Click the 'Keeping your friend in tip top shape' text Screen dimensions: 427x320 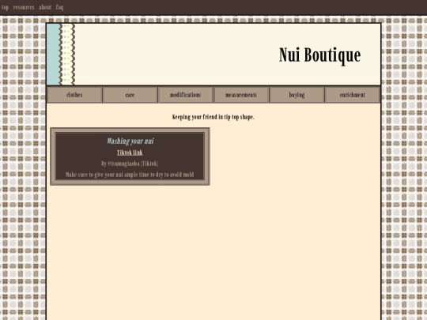(213, 117)
